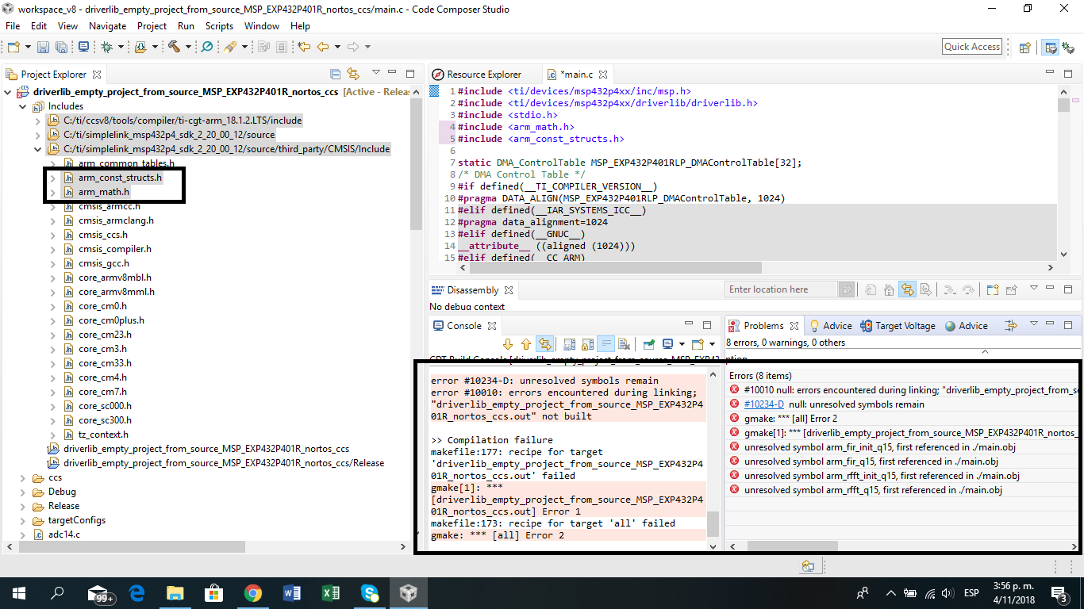Open the New dropdown arrow in toolbar
The image size is (1084, 609).
tap(28, 47)
